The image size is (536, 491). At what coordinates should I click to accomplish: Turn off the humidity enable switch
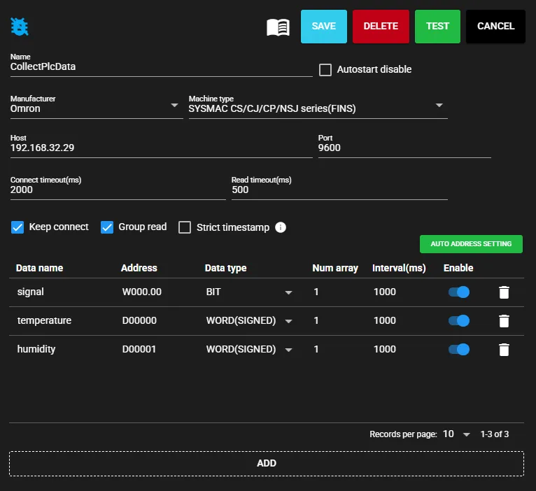click(x=459, y=350)
